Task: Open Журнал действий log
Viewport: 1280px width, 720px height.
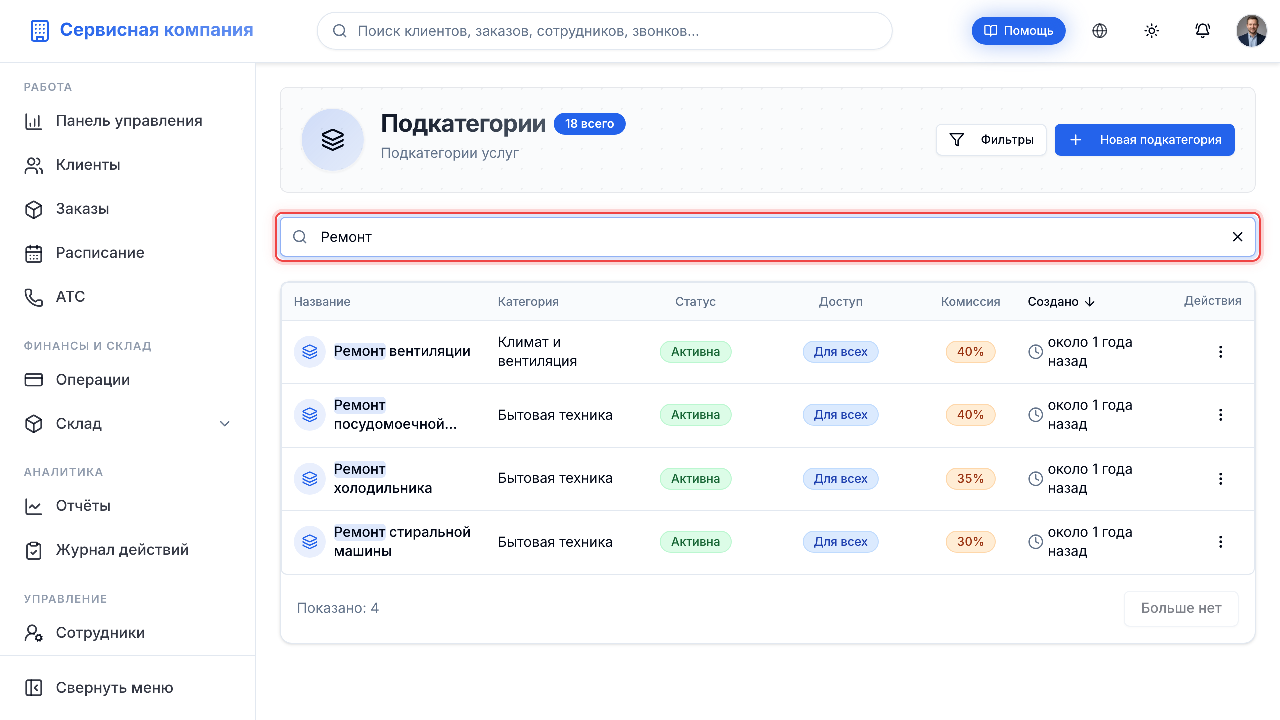Action: (127, 550)
